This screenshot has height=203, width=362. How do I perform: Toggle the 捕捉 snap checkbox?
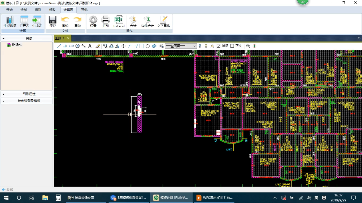pyautogui.click(x=219, y=46)
